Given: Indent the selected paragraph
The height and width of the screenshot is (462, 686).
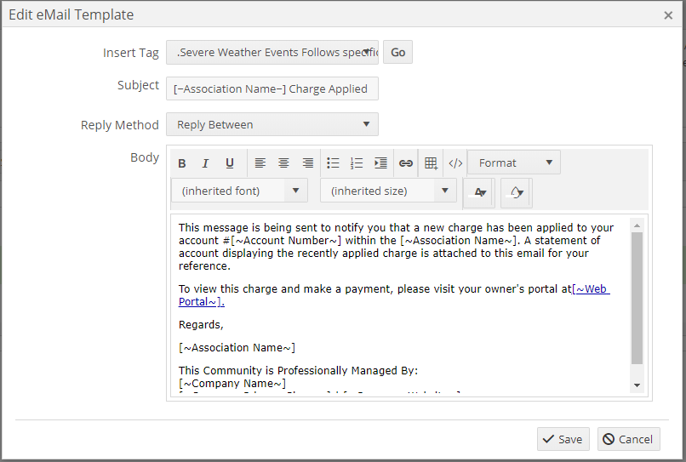Looking at the screenshot, I should (x=380, y=163).
